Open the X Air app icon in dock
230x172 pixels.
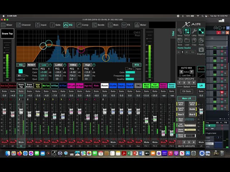[x=54, y=153]
